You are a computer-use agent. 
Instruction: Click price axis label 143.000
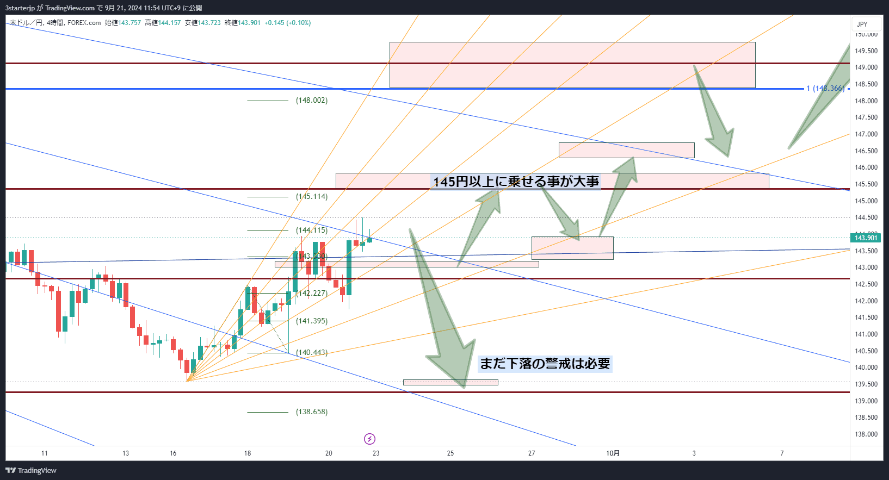(x=866, y=267)
